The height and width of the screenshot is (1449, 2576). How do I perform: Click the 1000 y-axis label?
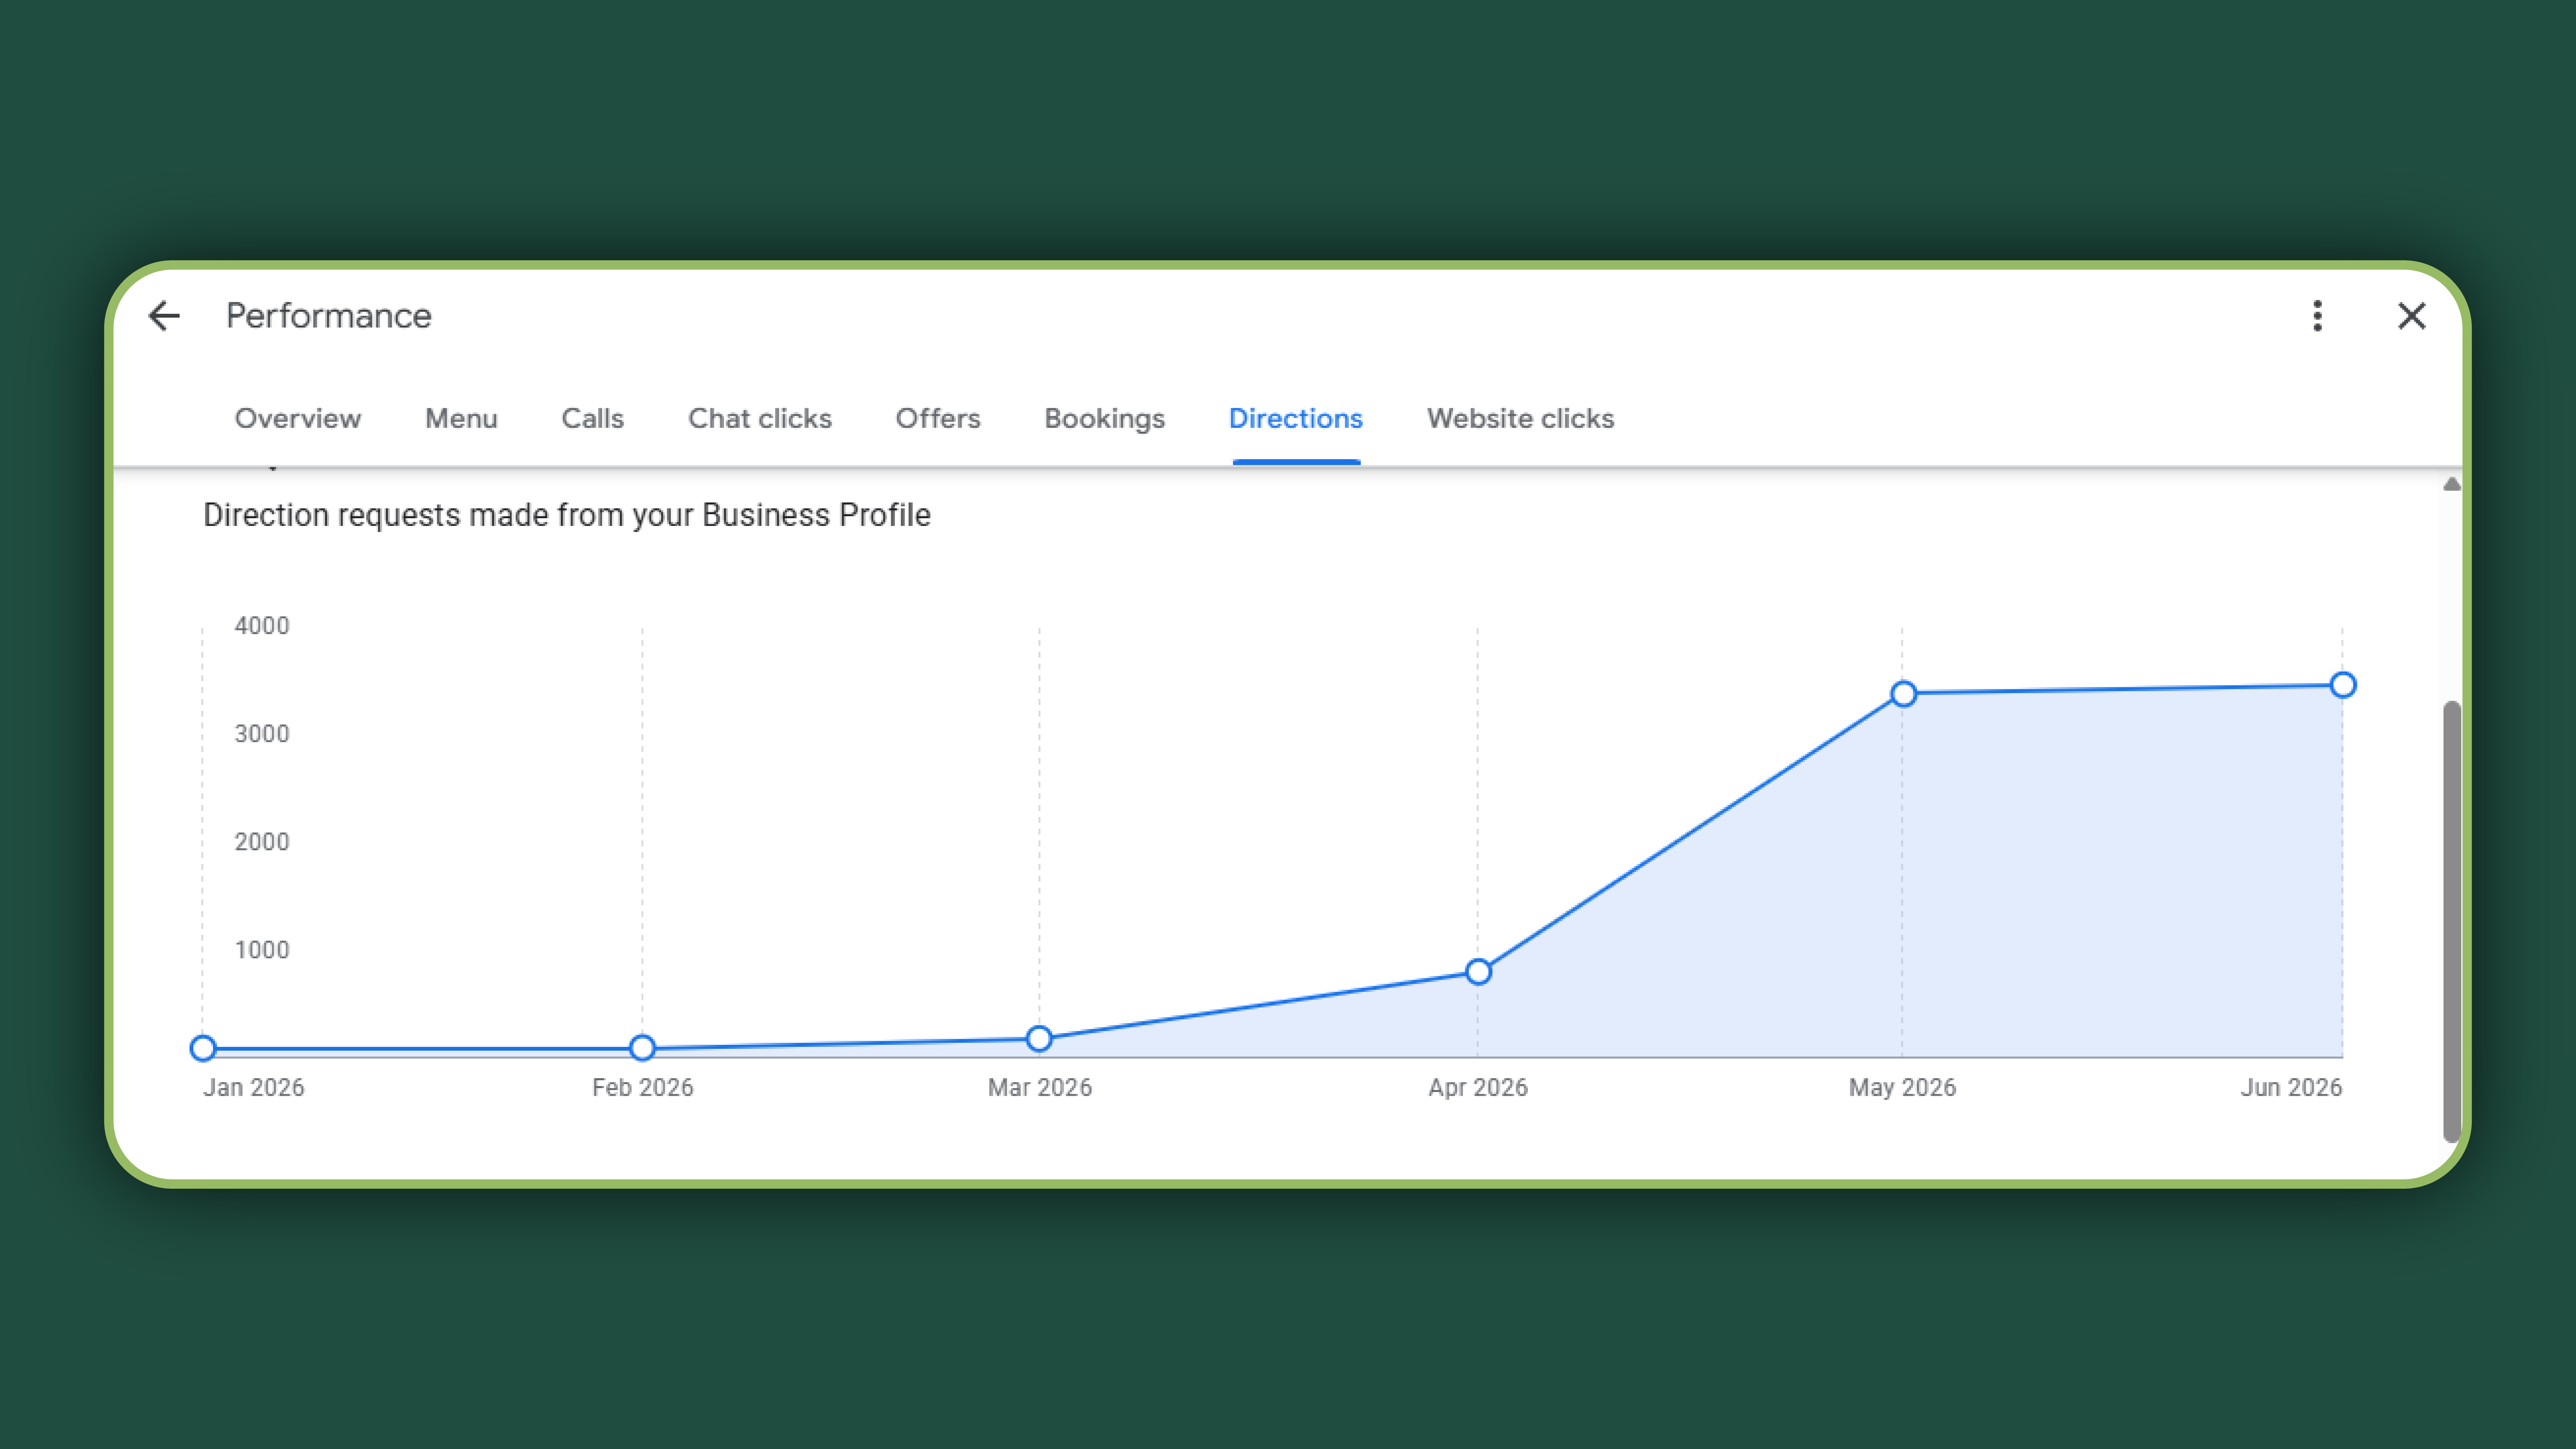point(262,950)
